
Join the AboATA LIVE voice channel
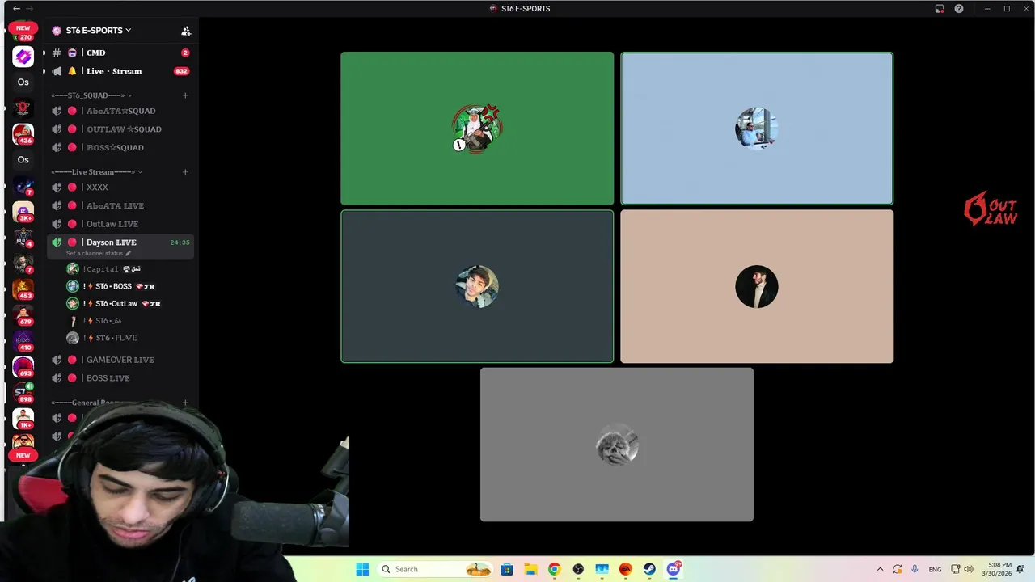pos(120,206)
